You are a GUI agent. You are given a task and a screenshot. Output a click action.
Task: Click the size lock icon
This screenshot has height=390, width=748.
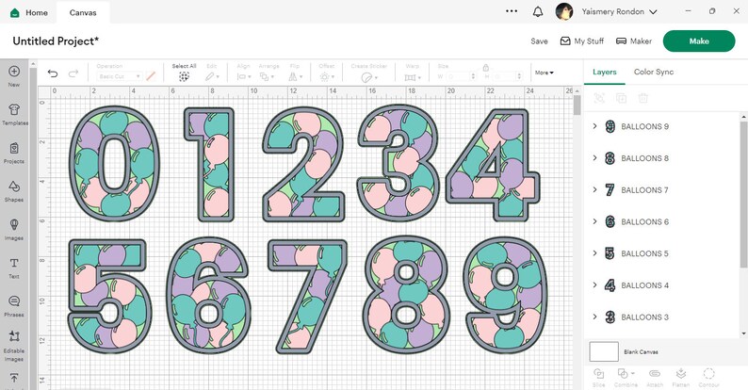click(485, 68)
